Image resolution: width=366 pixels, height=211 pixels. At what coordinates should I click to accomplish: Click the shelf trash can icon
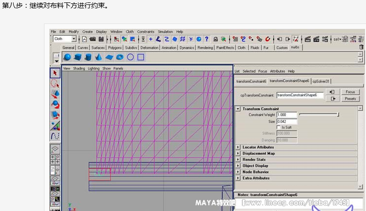pos(361,47)
